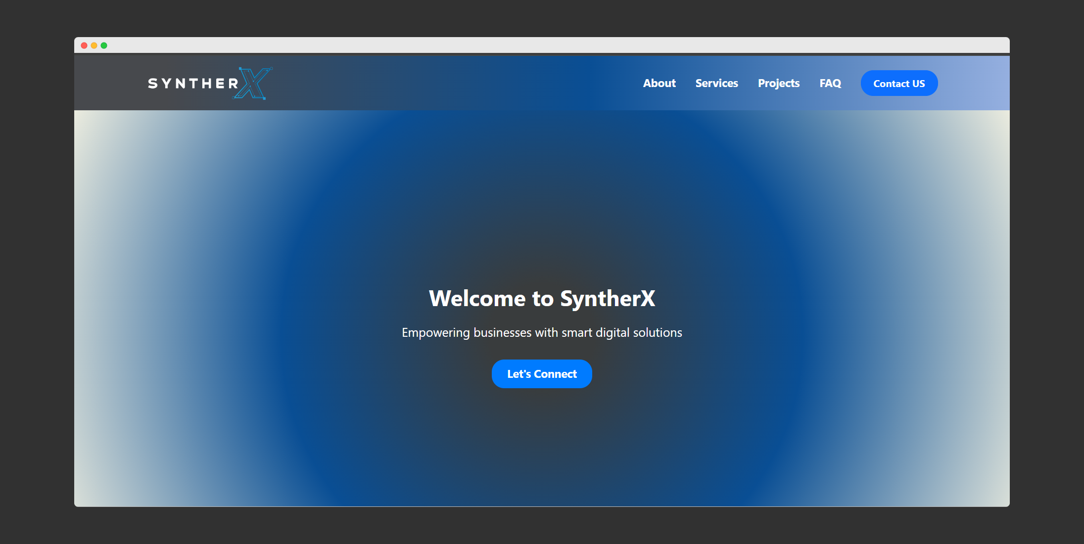Click the word Contact in header button
The width and height of the screenshot is (1084, 544).
(891, 84)
